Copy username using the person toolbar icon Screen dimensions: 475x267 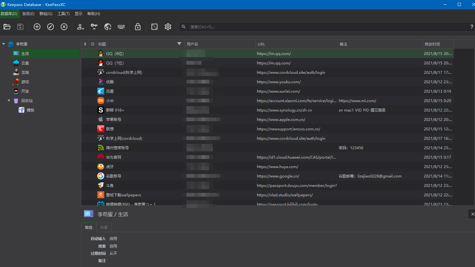[80, 27]
